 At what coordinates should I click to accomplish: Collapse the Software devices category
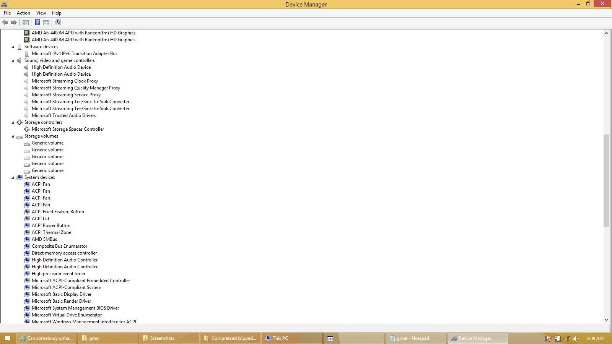(13, 47)
